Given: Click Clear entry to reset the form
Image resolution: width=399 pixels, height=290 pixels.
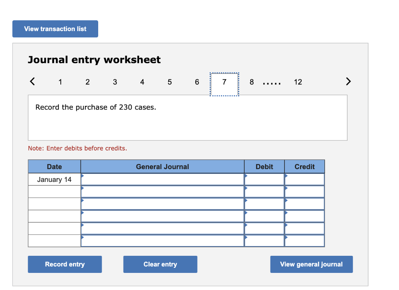Looking at the screenshot, I should [160, 264].
